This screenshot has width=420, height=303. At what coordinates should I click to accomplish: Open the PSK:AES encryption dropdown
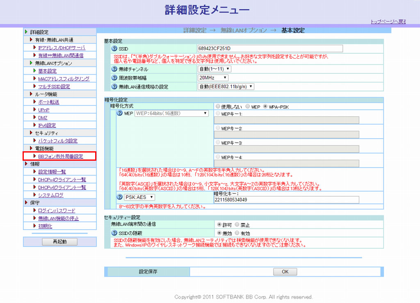(x=140, y=197)
